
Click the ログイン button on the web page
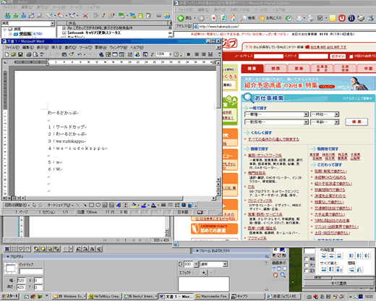click(x=338, y=56)
